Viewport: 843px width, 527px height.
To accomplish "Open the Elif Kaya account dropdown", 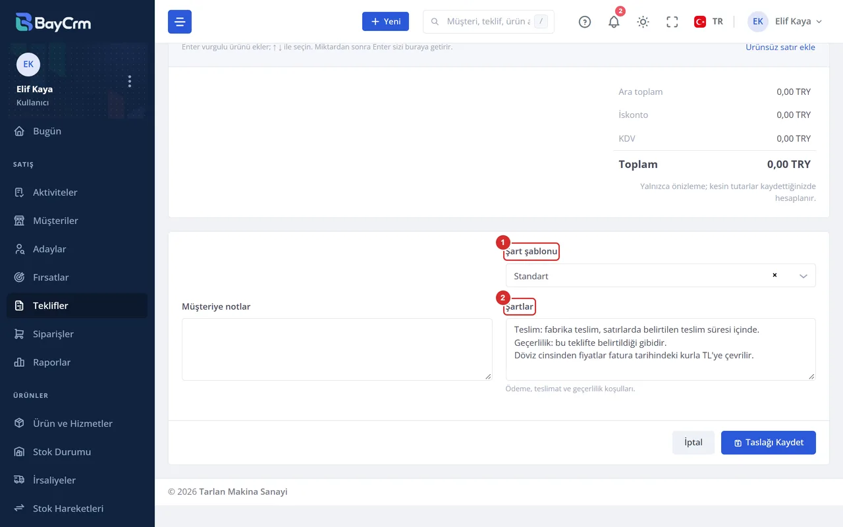I will point(785,22).
